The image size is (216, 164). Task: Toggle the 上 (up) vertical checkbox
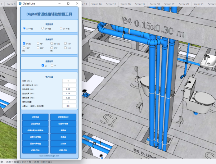click(43, 65)
